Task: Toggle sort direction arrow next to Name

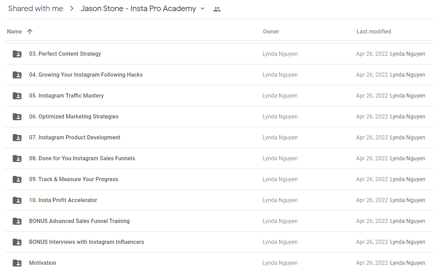Action: click(30, 31)
